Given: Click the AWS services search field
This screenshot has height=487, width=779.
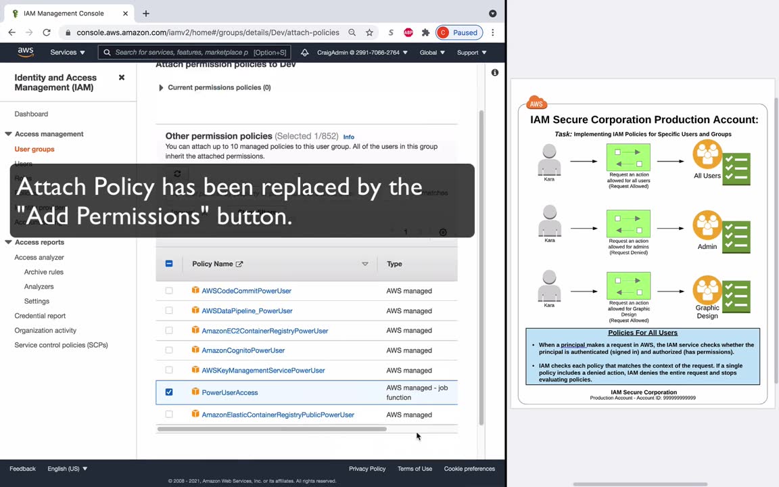Looking at the screenshot, I should pyautogui.click(x=194, y=52).
